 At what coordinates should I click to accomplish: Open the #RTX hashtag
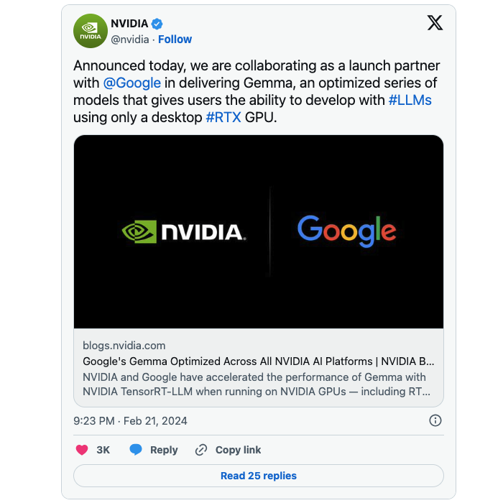223,117
